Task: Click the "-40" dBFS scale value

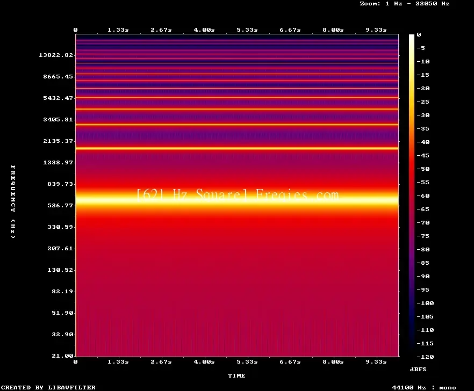Action: [423, 142]
